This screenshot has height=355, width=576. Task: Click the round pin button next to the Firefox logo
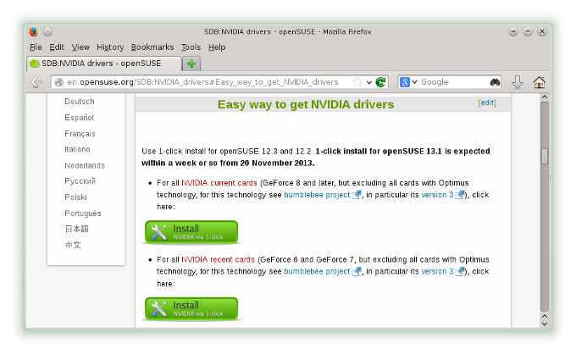pos(47,32)
